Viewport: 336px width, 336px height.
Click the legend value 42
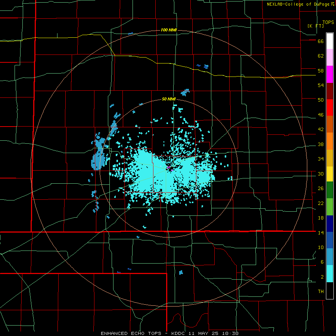pyautogui.click(x=321, y=130)
